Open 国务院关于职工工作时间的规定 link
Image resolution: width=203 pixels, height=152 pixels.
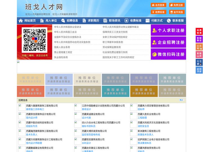click(x=118, y=57)
